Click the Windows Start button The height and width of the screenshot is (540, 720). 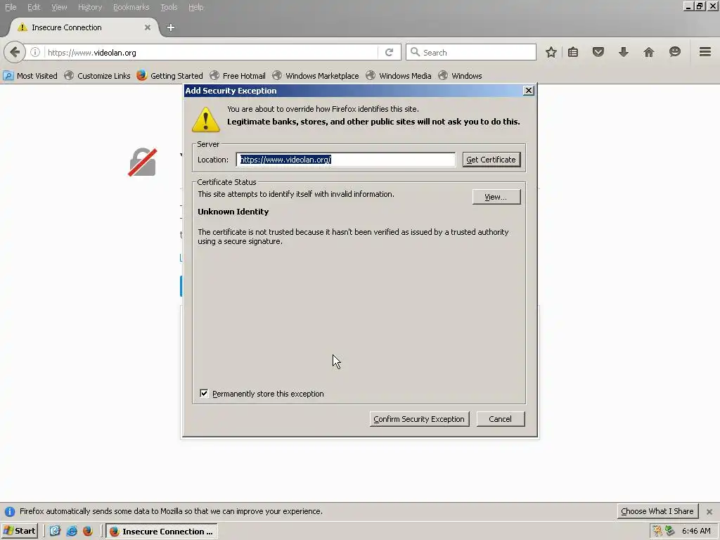pyautogui.click(x=20, y=531)
